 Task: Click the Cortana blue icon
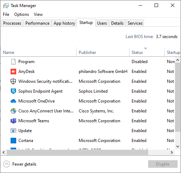pyautogui.click(x=13, y=141)
